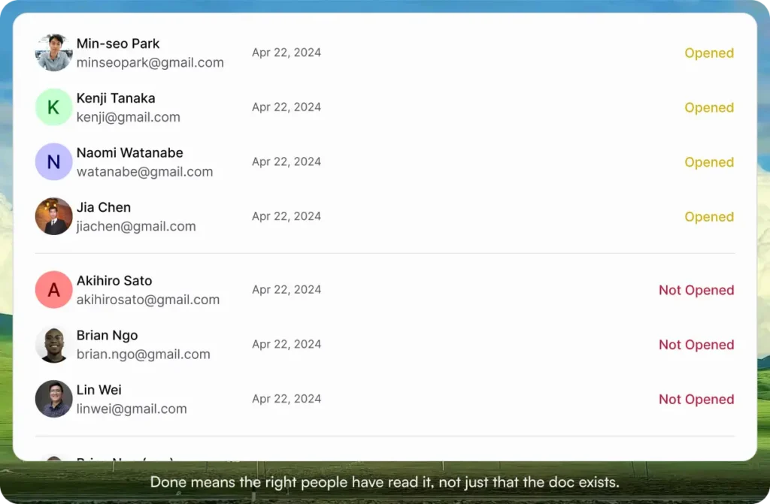Click Kenji Tanaka's green K avatar
The height and width of the screenshot is (504, 770).
54,107
